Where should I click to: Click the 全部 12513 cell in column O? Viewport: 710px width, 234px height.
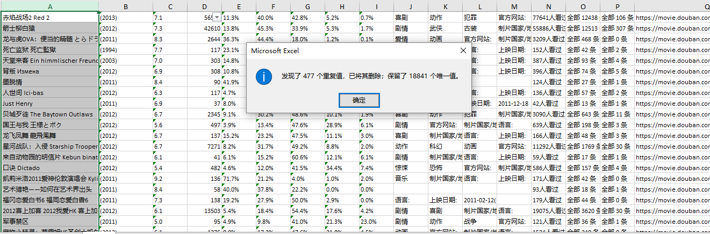582,28
